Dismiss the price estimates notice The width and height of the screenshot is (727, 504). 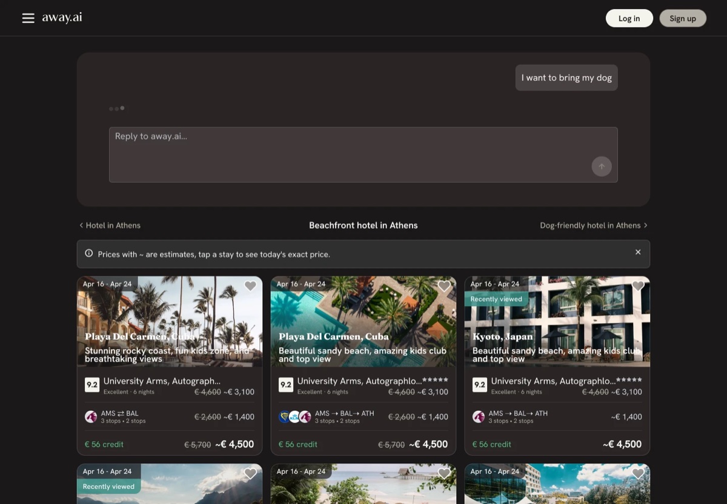pyautogui.click(x=638, y=252)
